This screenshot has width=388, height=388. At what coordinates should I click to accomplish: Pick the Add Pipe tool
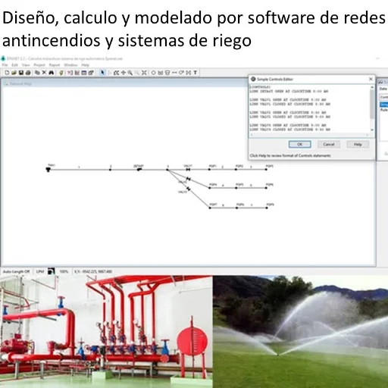(x=174, y=73)
